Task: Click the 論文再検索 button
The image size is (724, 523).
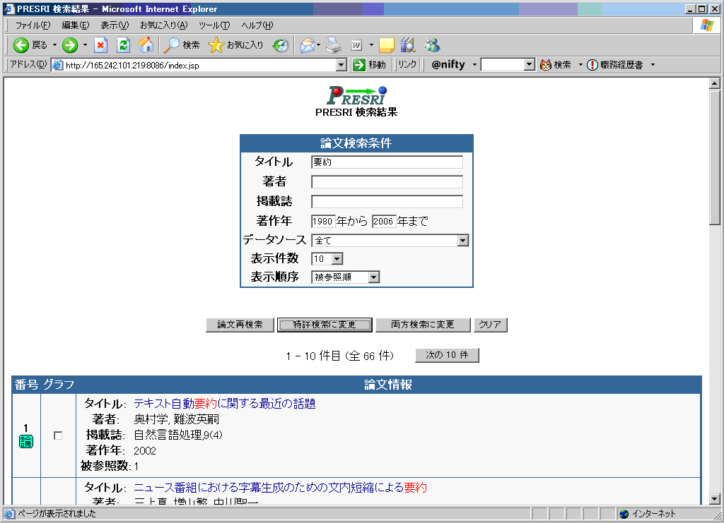Action: coord(240,325)
